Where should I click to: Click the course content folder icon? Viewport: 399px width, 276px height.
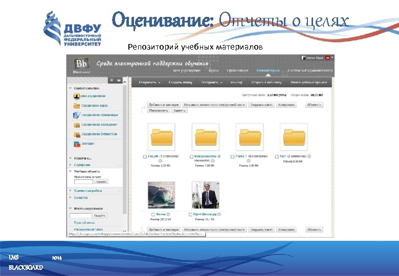tap(77, 106)
